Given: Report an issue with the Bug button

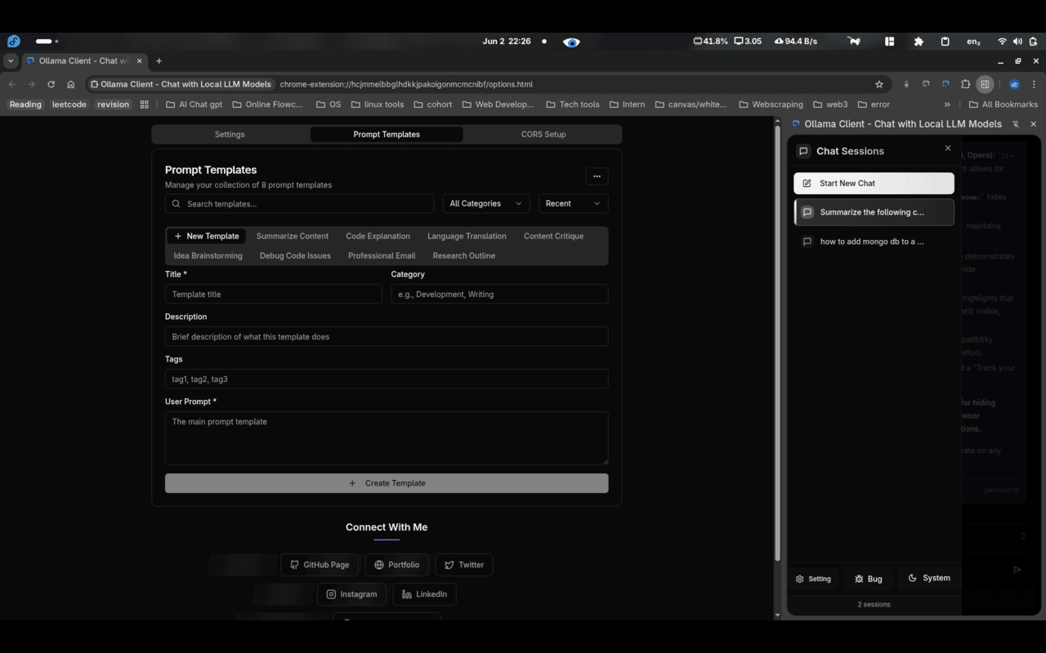Looking at the screenshot, I should click(868, 579).
